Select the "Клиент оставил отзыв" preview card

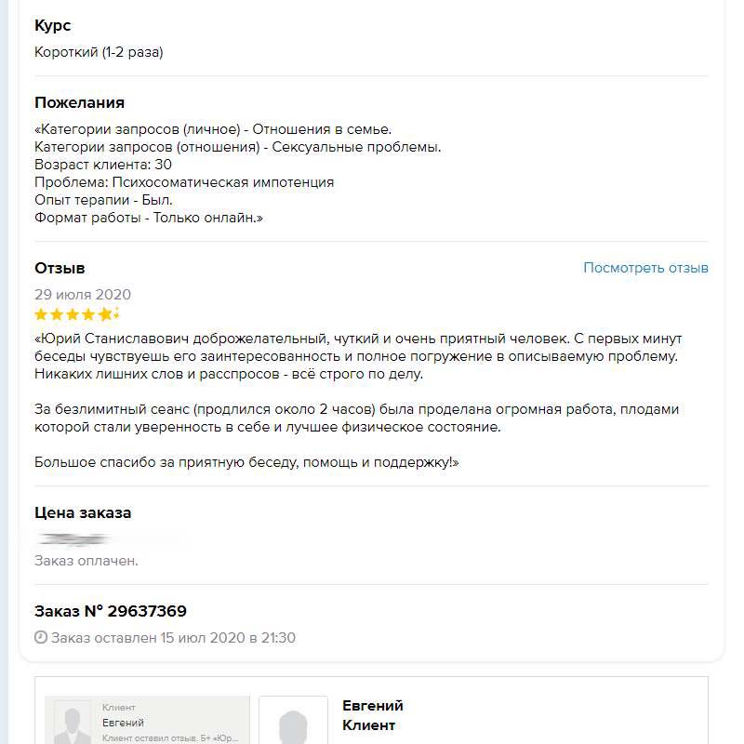coord(148,722)
